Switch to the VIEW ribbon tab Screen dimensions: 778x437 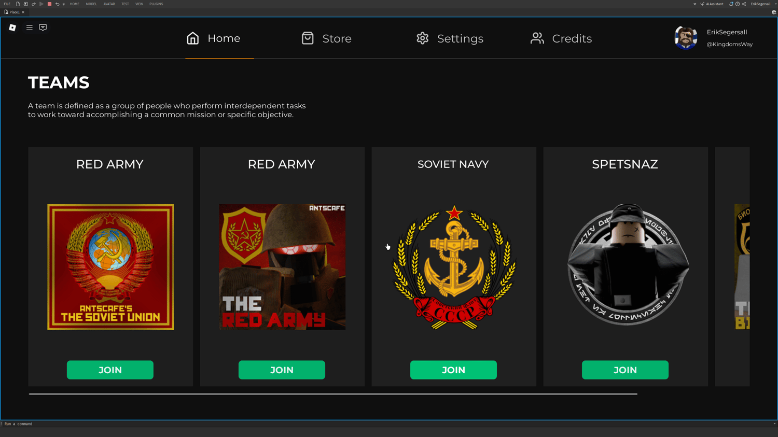(139, 4)
